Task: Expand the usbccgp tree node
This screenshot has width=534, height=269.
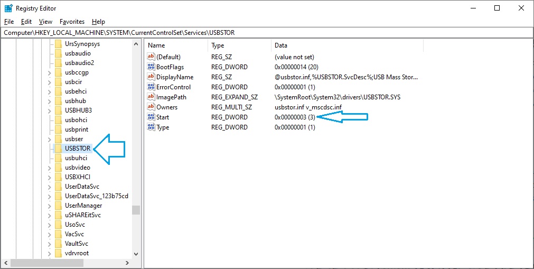Action: coord(49,72)
